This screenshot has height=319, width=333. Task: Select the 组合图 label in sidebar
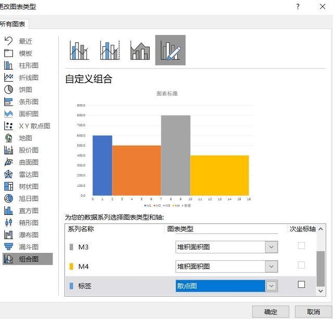(29, 259)
